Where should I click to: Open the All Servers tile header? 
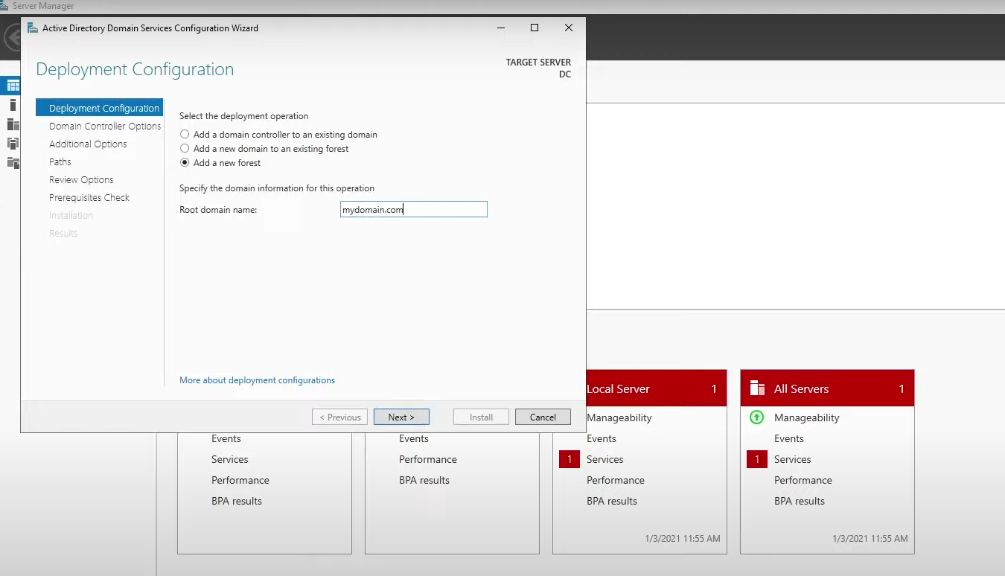coord(827,388)
